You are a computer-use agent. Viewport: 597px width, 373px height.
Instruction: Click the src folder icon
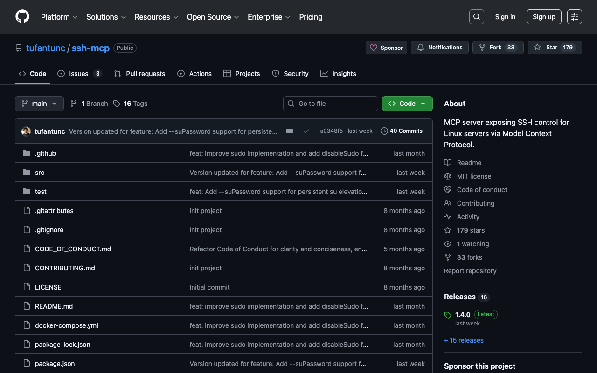(27, 173)
